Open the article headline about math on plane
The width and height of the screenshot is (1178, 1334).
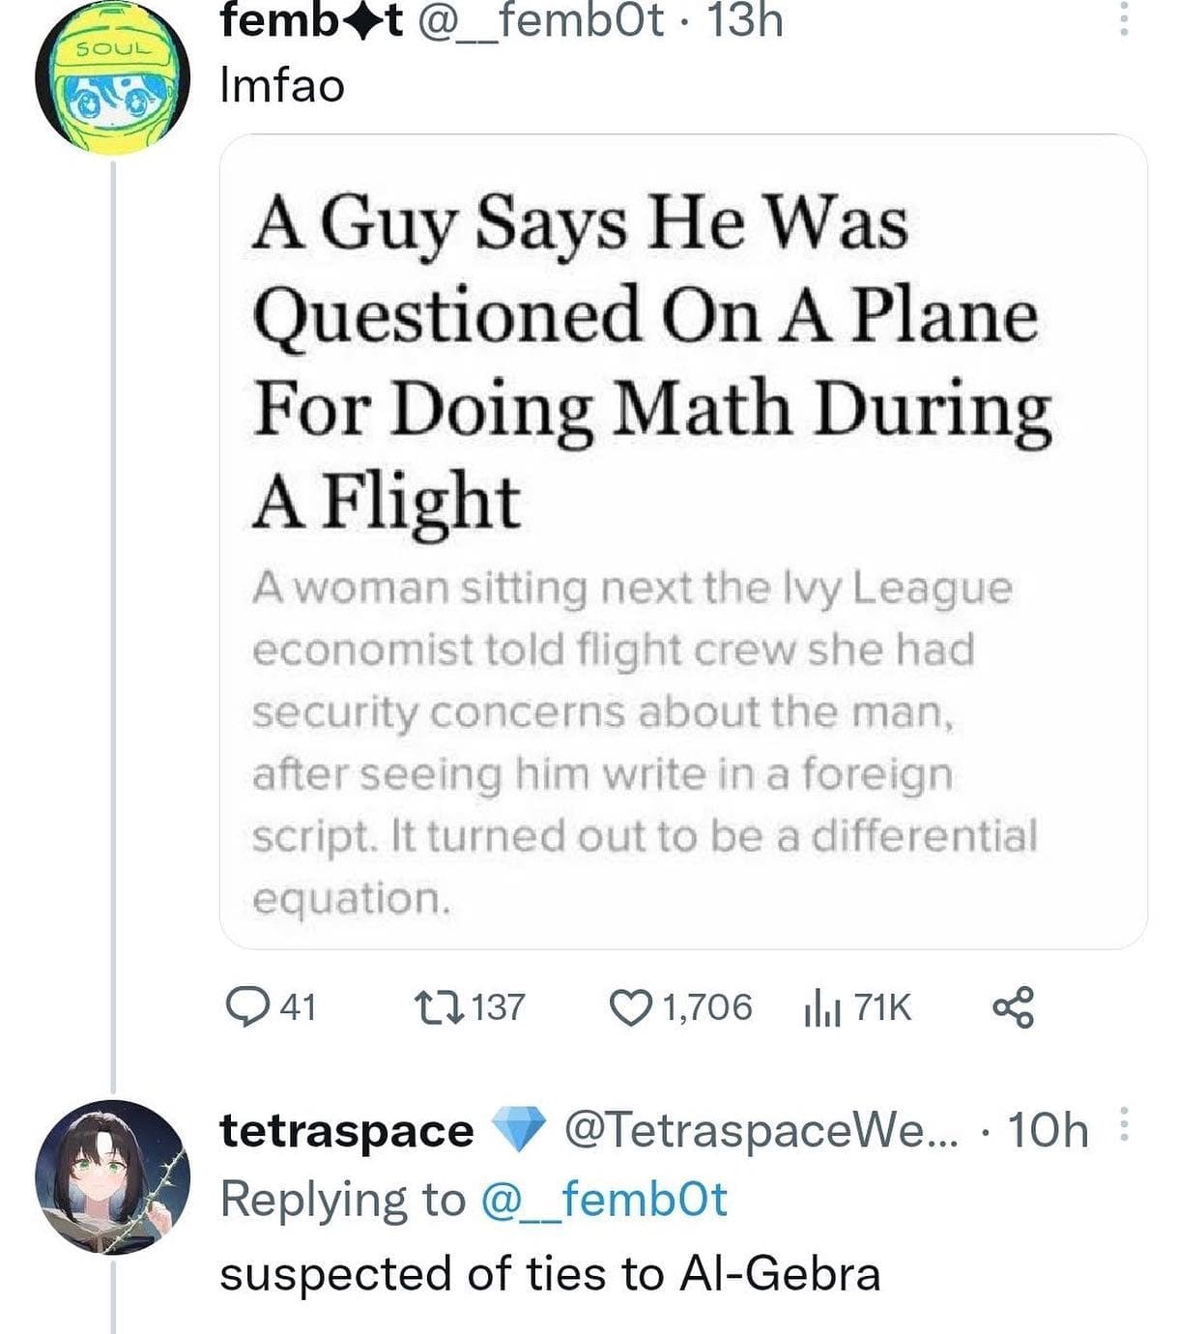[x=649, y=360]
